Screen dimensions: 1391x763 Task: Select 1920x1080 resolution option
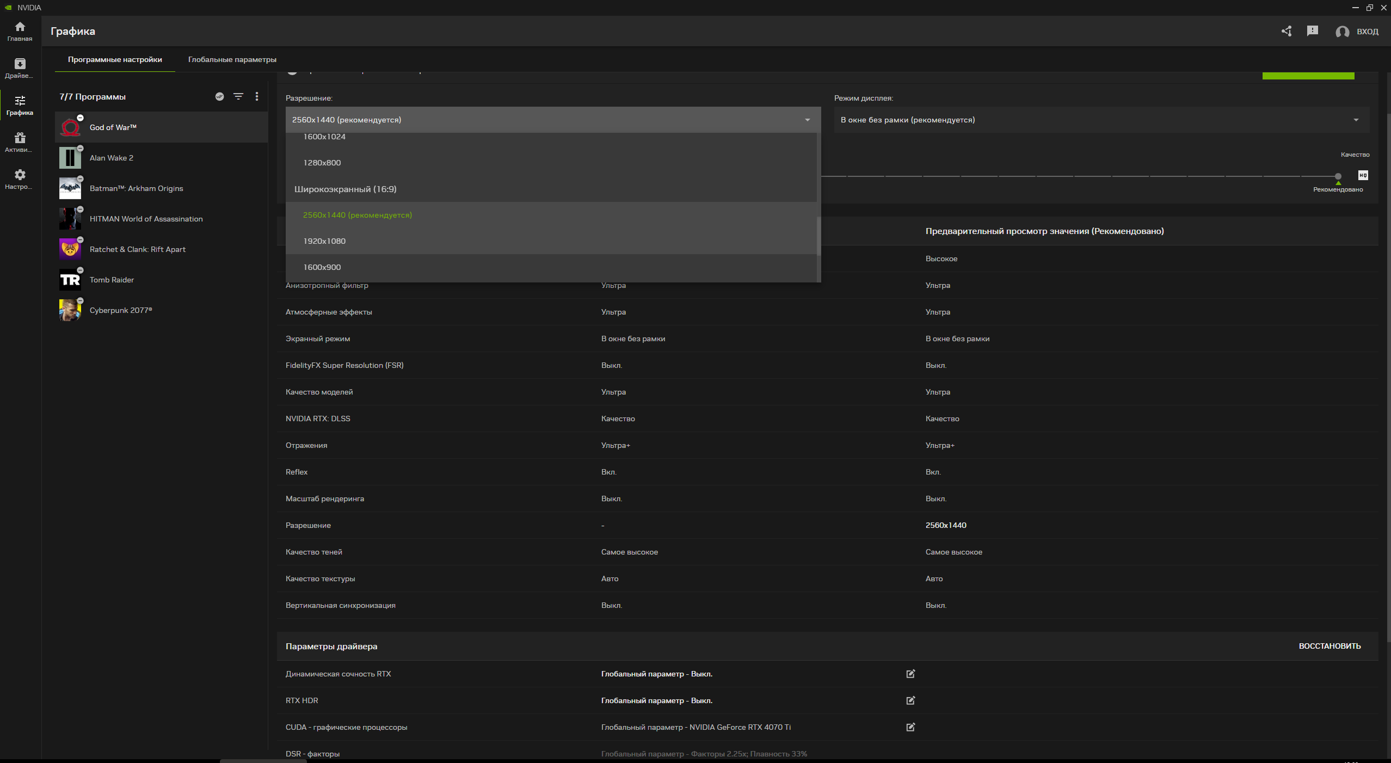[x=324, y=241]
